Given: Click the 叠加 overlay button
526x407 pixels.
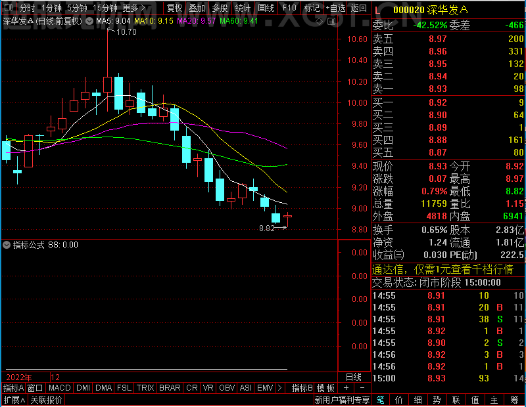Looking at the screenshot, I should [x=197, y=8].
